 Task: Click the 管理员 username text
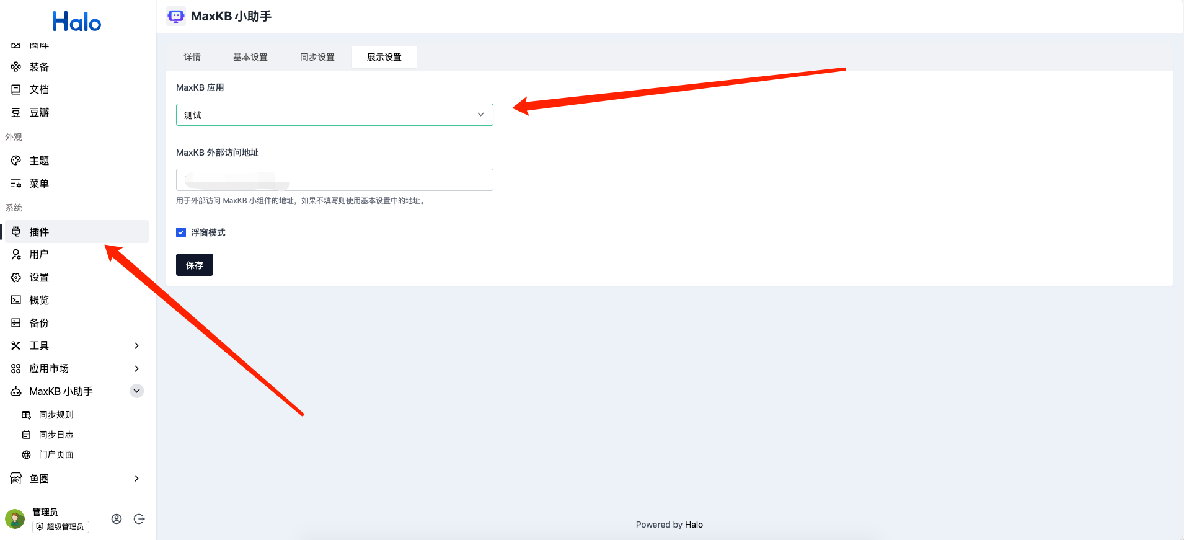(45, 512)
